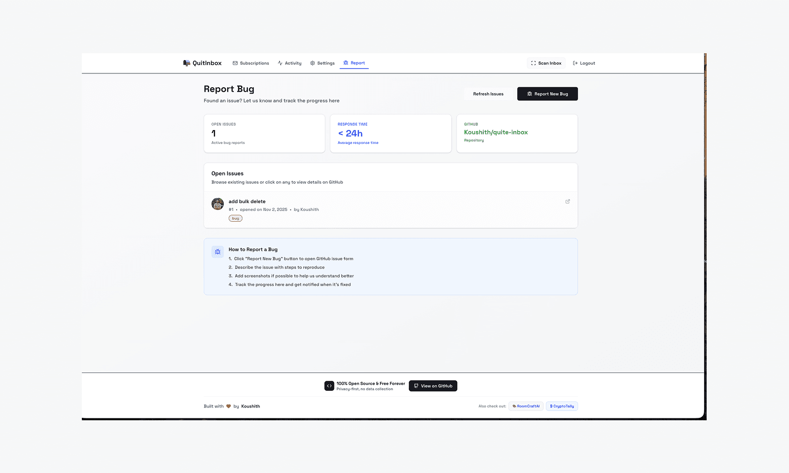
Task: Click the bug label tag on the issue
Action: 235,218
